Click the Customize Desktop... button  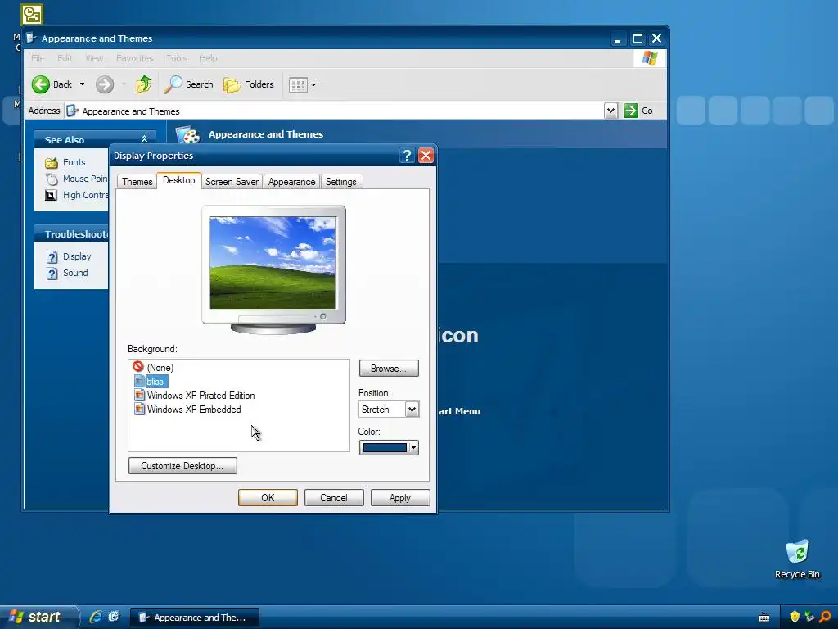182,466
